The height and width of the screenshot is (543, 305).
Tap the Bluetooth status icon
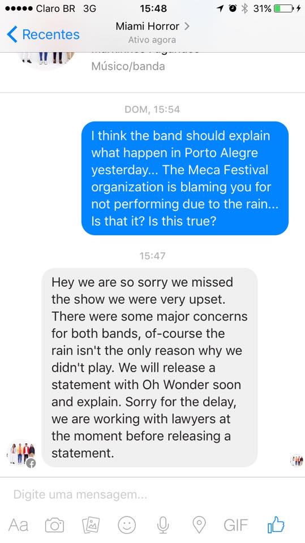tap(244, 8)
